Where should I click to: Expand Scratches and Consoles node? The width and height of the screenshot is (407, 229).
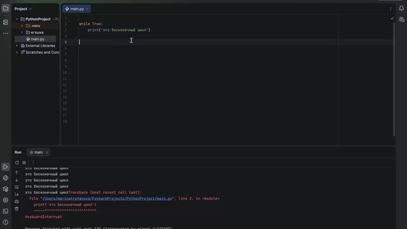coord(17,52)
